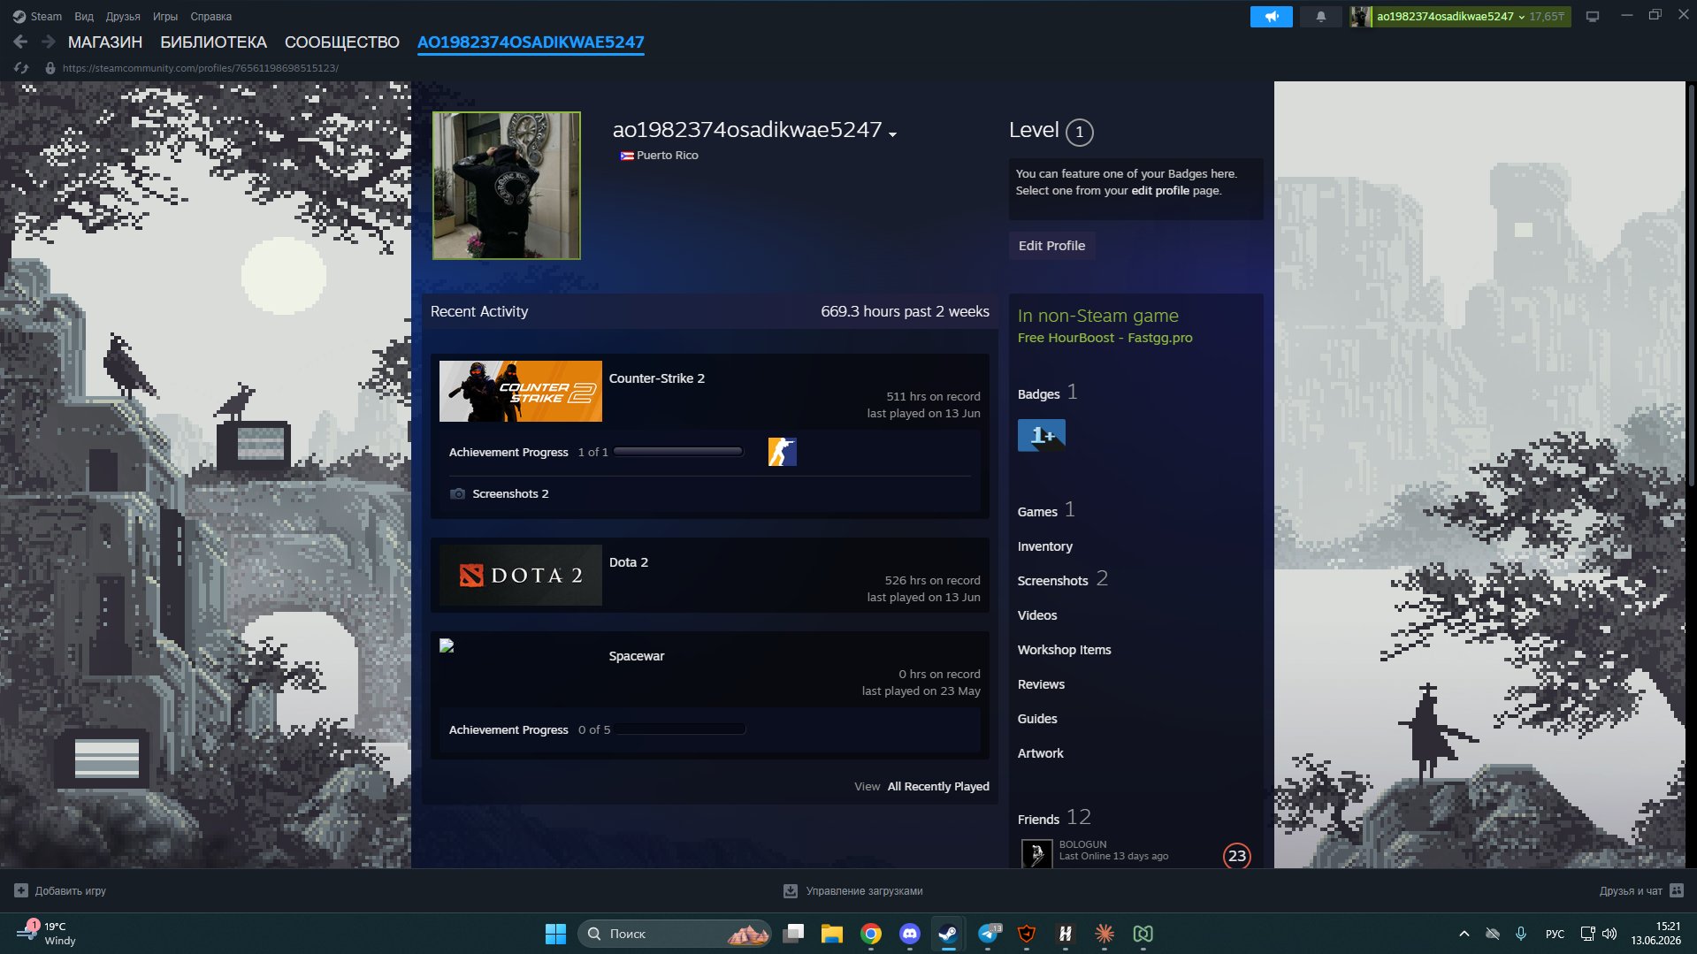Click the Counter-Strike 2 banner image
This screenshot has width=1697, height=954.
pyautogui.click(x=521, y=392)
